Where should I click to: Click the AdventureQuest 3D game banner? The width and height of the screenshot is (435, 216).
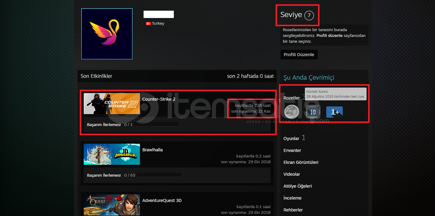(x=112, y=205)
